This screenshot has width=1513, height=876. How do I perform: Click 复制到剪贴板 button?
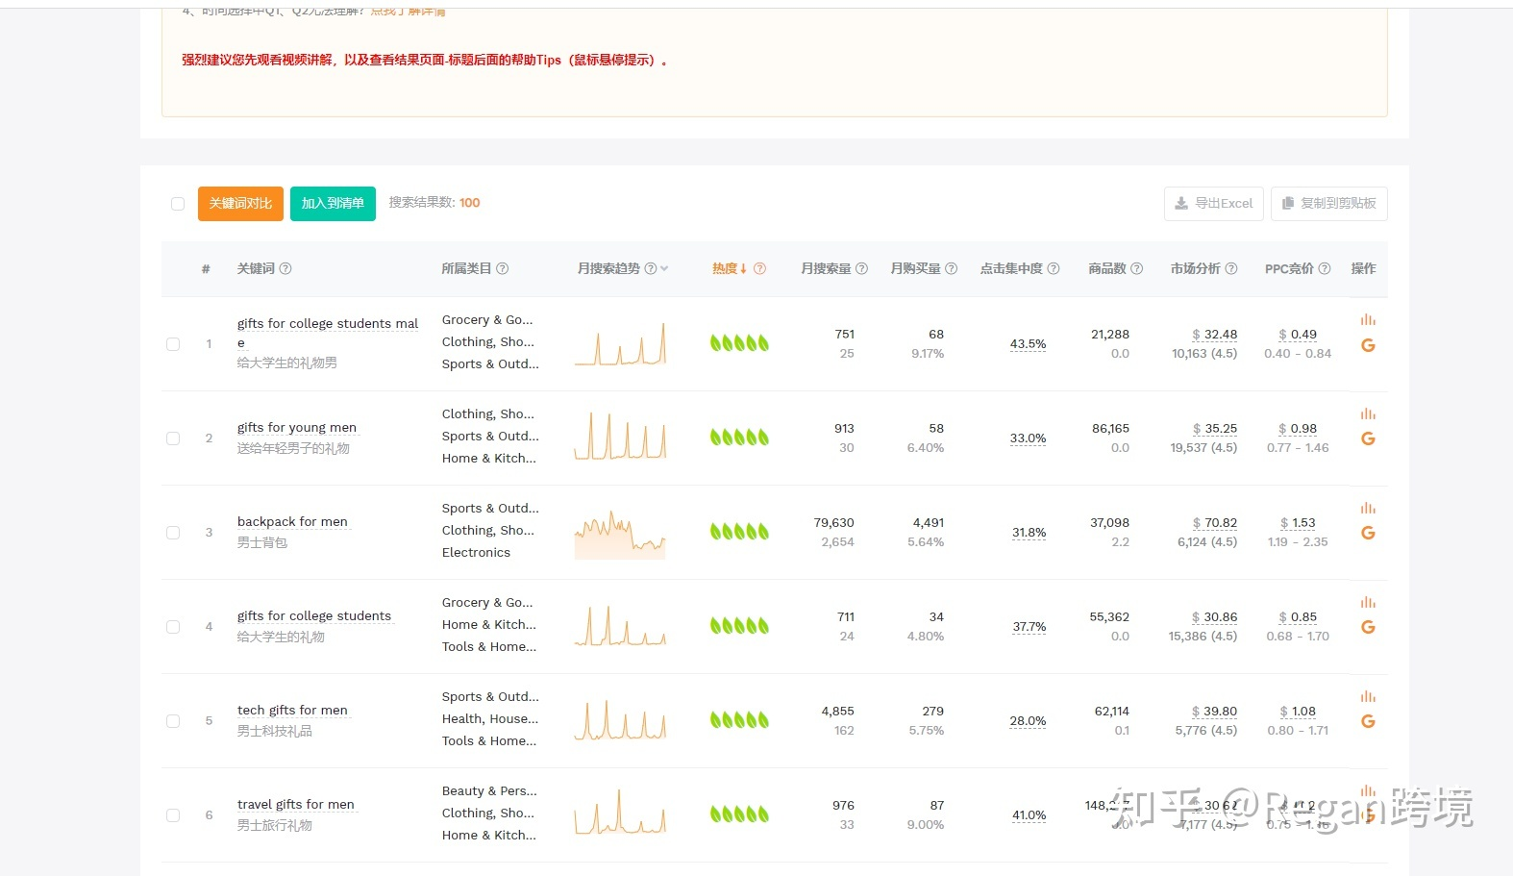pos(1328,204)
